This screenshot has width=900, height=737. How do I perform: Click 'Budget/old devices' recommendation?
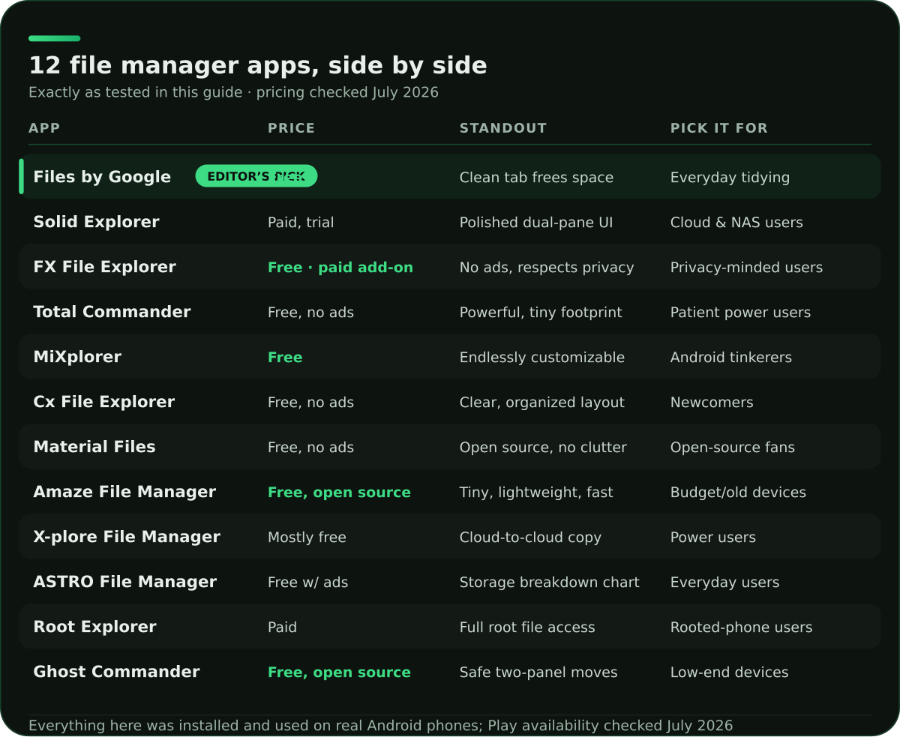point(738,493)
